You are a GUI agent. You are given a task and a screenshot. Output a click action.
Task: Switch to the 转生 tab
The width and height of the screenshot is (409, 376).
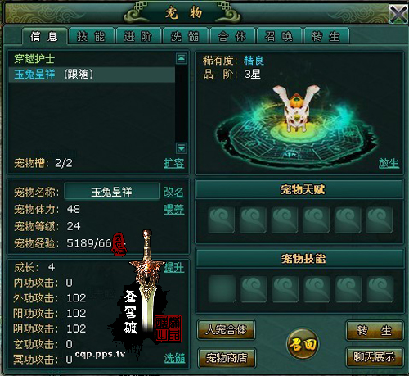click(x=326, y=36)
